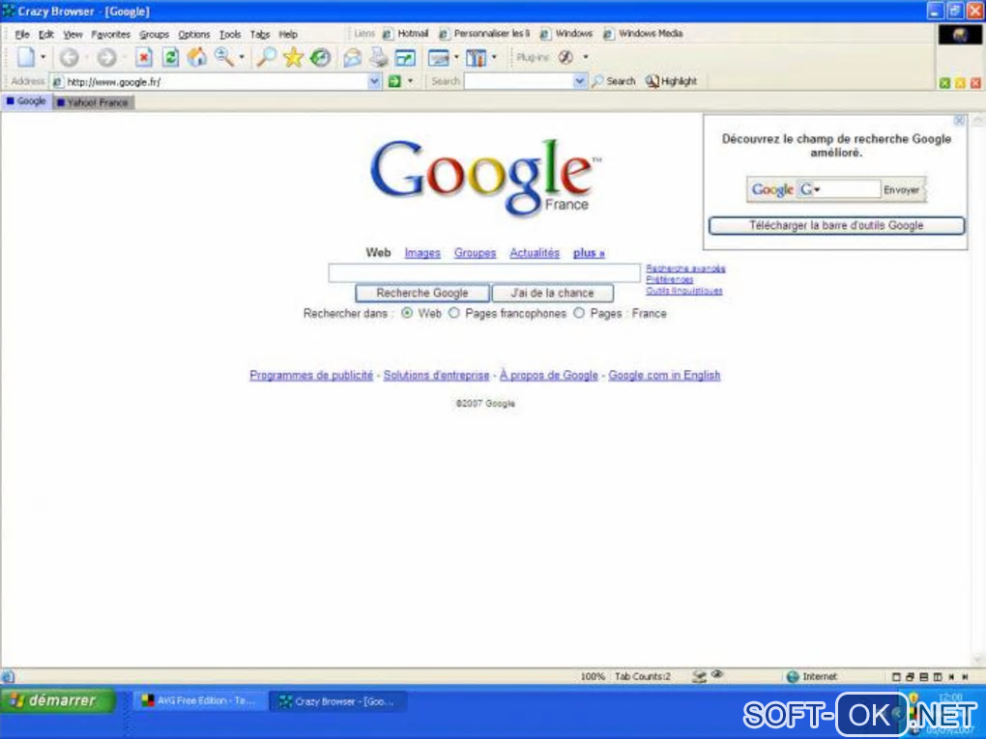Click the green close-tab icon at top right
986x739 pixels.
click(x=944, y=83)
